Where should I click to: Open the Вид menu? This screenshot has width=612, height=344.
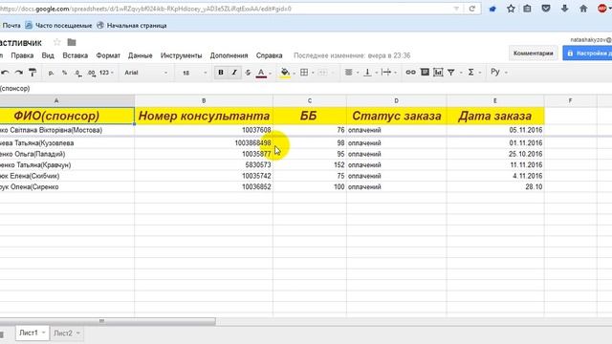[48, 55]
